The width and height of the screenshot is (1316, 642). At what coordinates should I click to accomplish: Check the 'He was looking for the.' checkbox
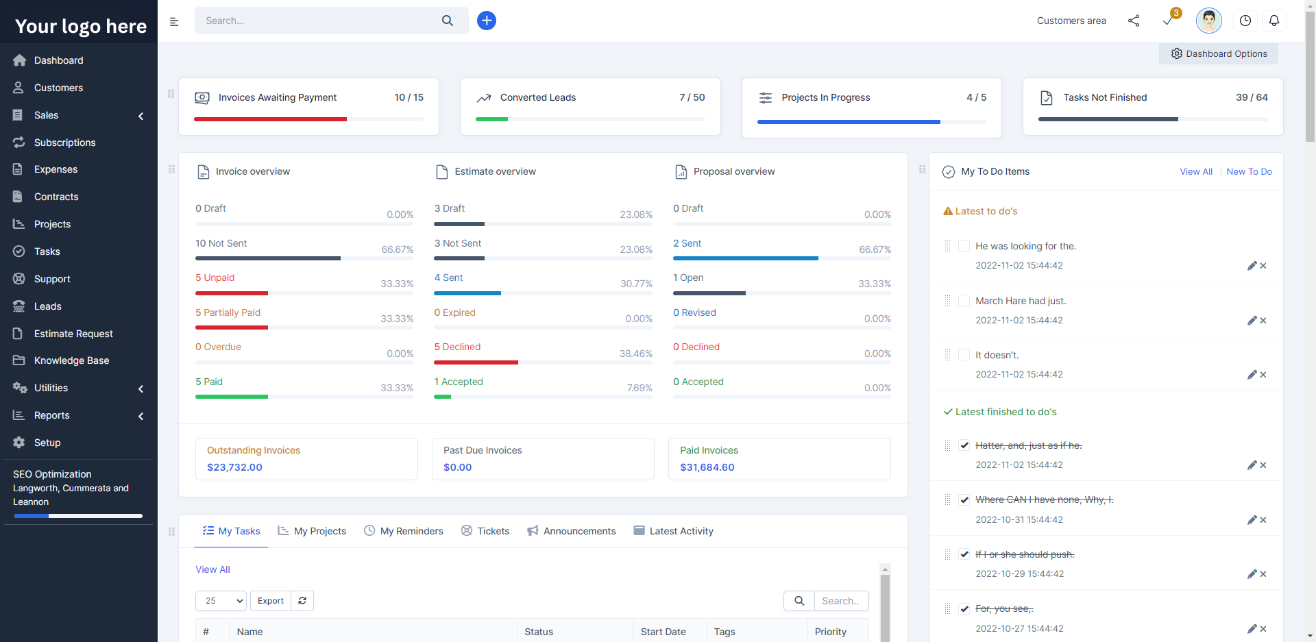964,246
